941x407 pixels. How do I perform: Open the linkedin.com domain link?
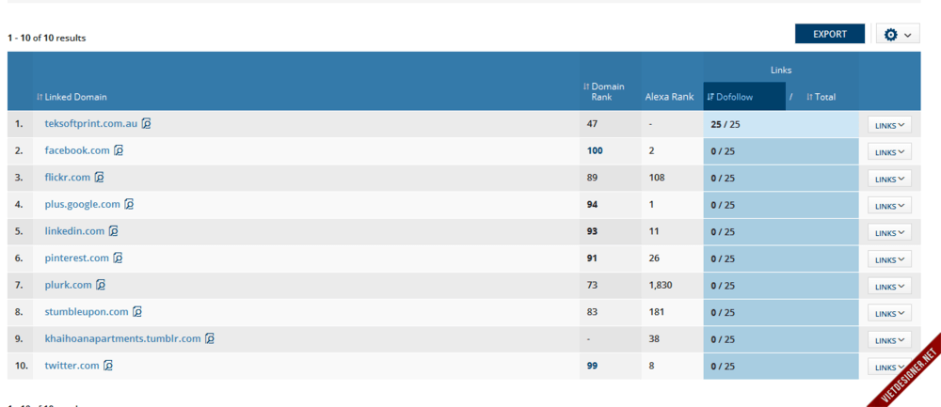75,231
